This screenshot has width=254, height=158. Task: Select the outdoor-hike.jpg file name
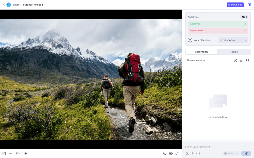click(x=33, y=5)
